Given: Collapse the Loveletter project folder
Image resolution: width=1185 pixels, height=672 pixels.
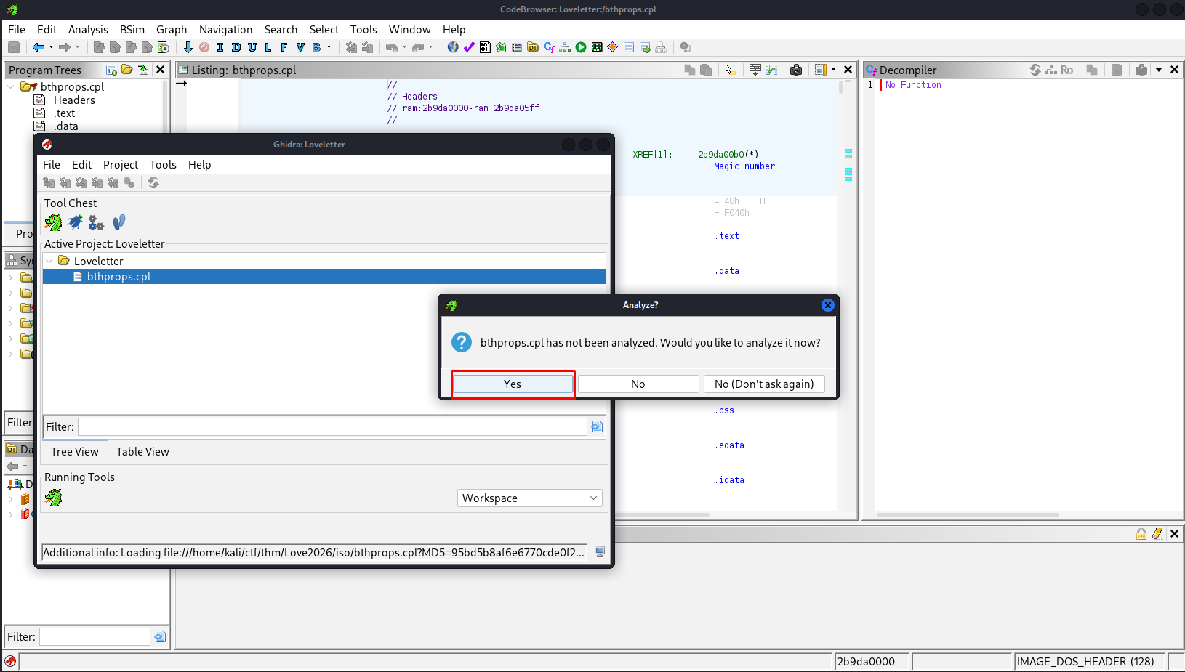Looking at the screenshot, I should 49,261.
